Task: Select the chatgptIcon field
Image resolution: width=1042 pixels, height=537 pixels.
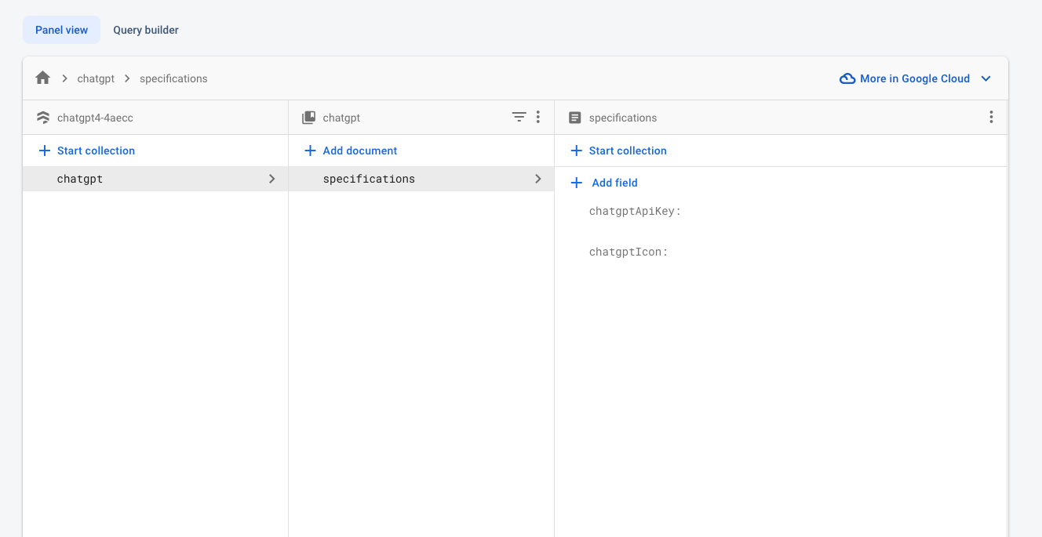Action: click(x=628, y=252)
